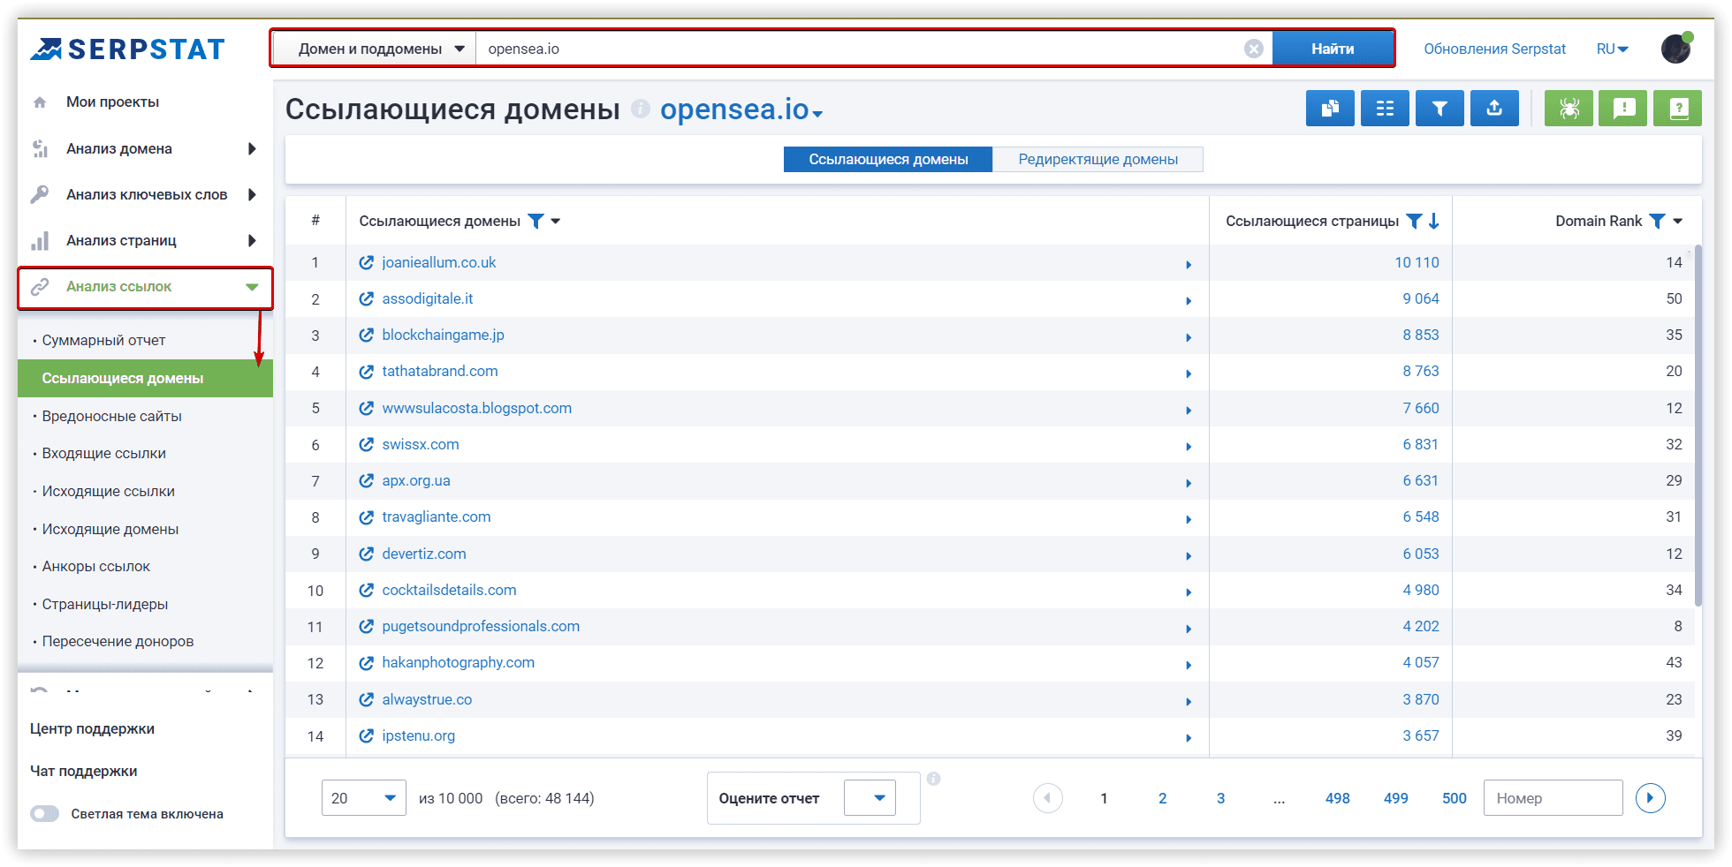The width and height of the screenshot is (1732, 867).
Task: Go to next page arrow
Action: coord(1650,798)
